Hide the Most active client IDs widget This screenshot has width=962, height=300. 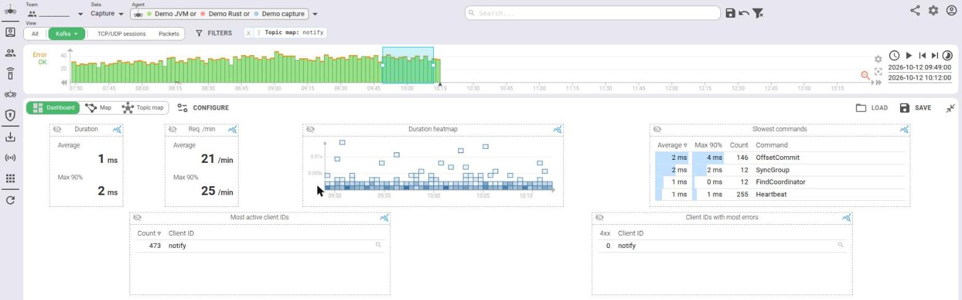click(x=137, y=217)
